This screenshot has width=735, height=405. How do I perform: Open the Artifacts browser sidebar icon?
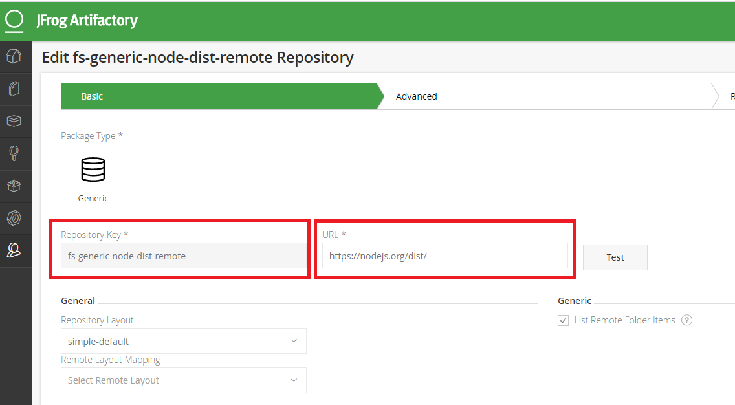pos(14,89)
